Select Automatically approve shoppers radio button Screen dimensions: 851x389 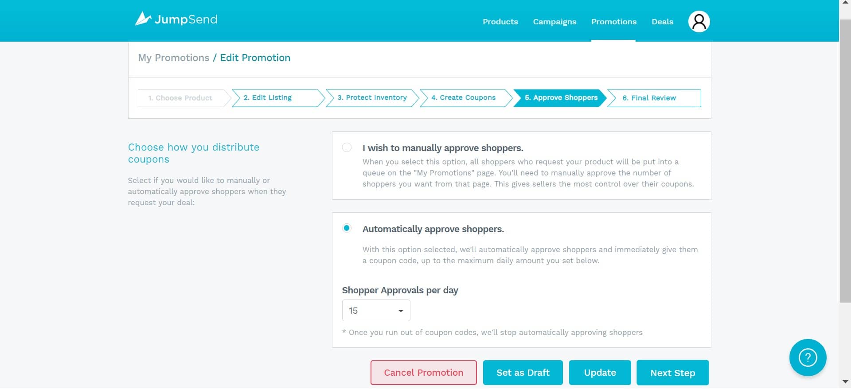(x=347, y=228)
